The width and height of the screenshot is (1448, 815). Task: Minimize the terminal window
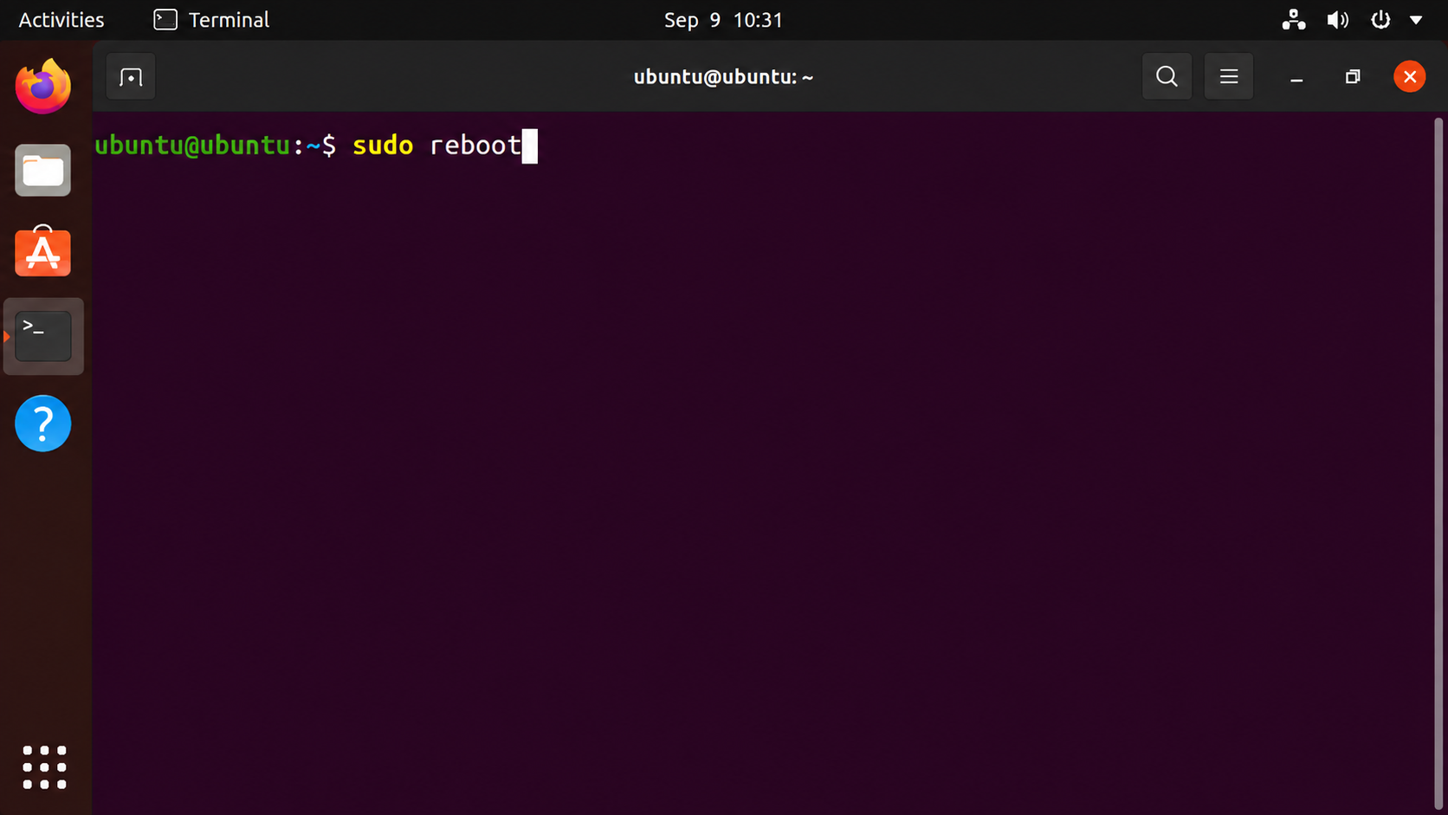(x=1296, y=77)
